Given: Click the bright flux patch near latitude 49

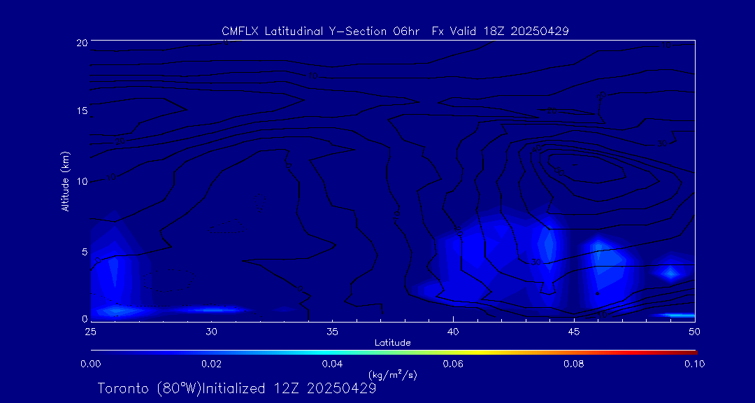Looking at the screenshot, I should click(670, 273).
